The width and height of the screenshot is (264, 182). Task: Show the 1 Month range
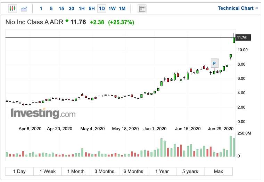pyautogui.click(x=76, y=171)
